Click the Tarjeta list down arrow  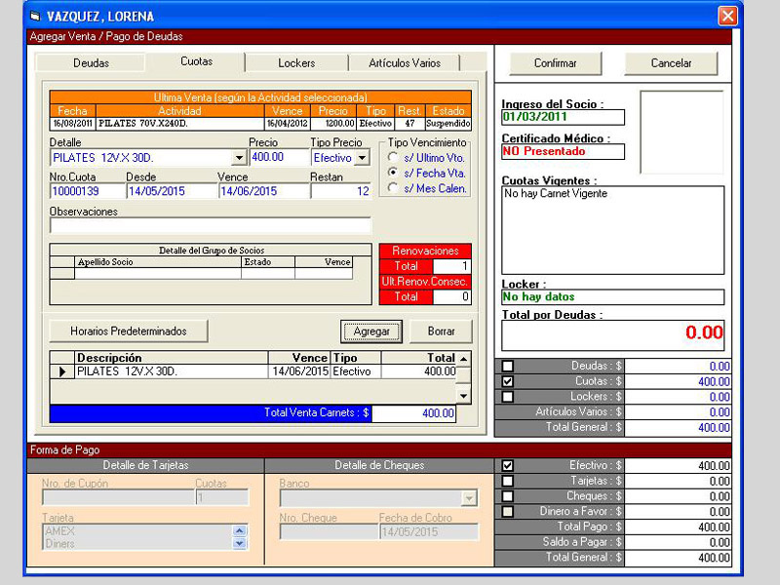coord(239,543)
